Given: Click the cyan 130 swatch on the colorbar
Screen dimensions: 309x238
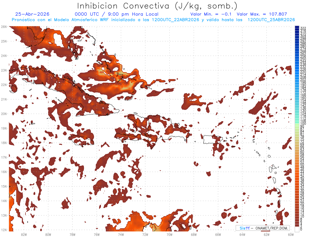Looking at the screenshot, I should [297, 111].
